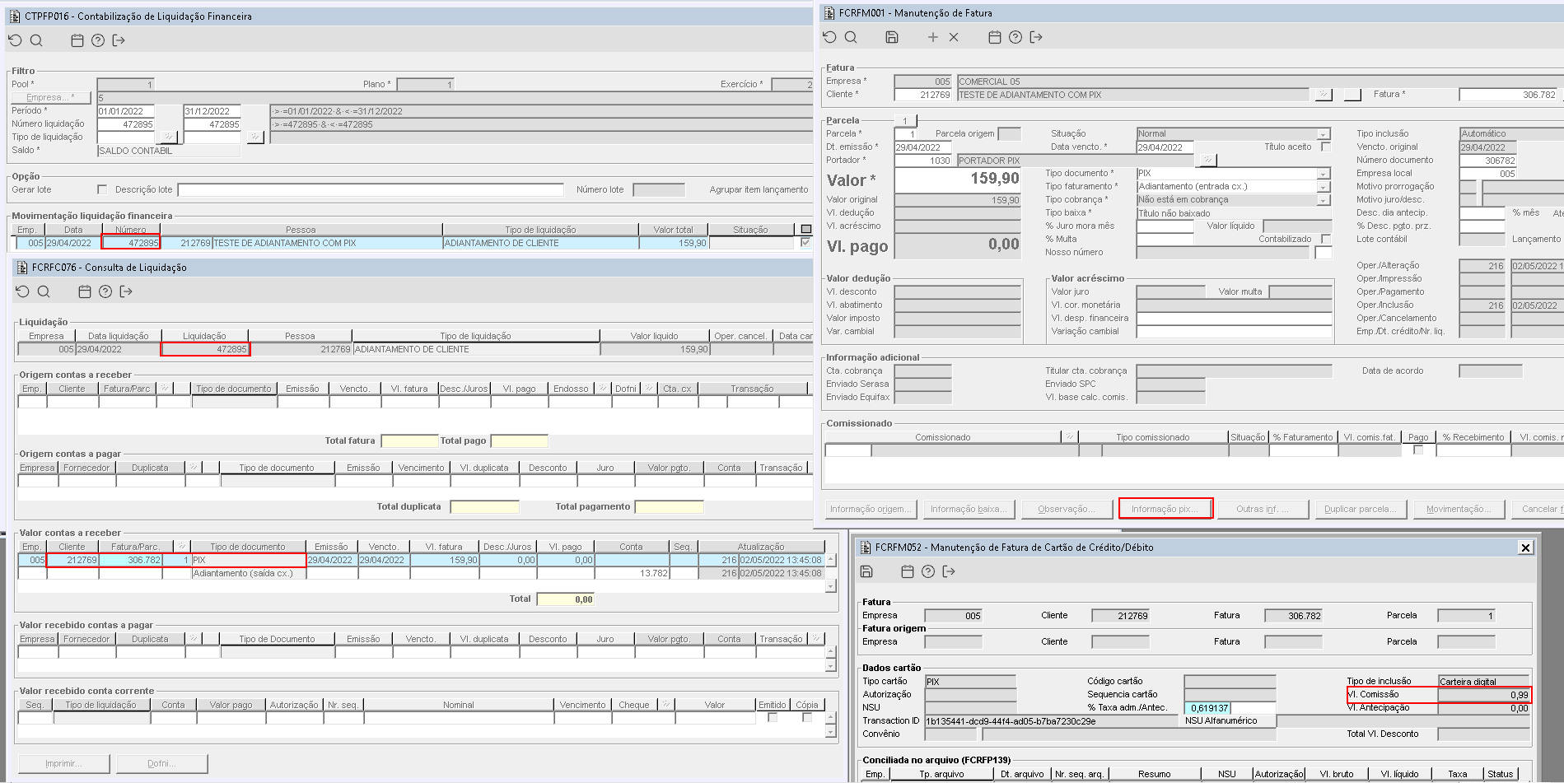
Task: Click exit icon in FCRFC076 Consulta de Liquidação
Action: [126, 291]
